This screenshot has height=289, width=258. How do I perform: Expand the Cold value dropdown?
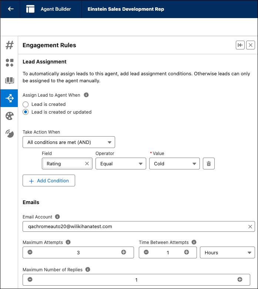tap(174, 164)
